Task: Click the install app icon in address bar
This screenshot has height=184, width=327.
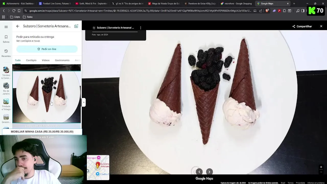Action: click(255, 11)
